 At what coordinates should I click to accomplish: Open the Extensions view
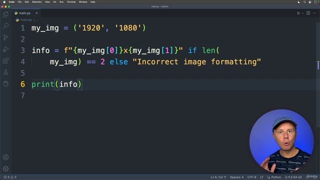tap(5, 60)
